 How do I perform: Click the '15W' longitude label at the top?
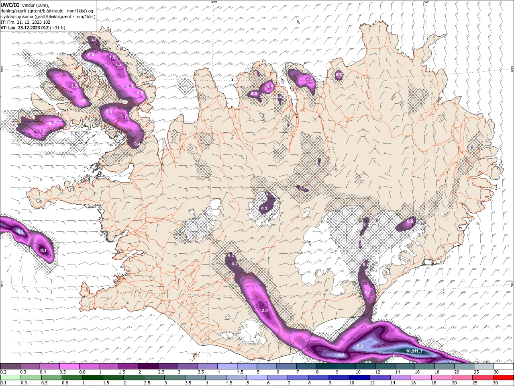coord(425,2)
